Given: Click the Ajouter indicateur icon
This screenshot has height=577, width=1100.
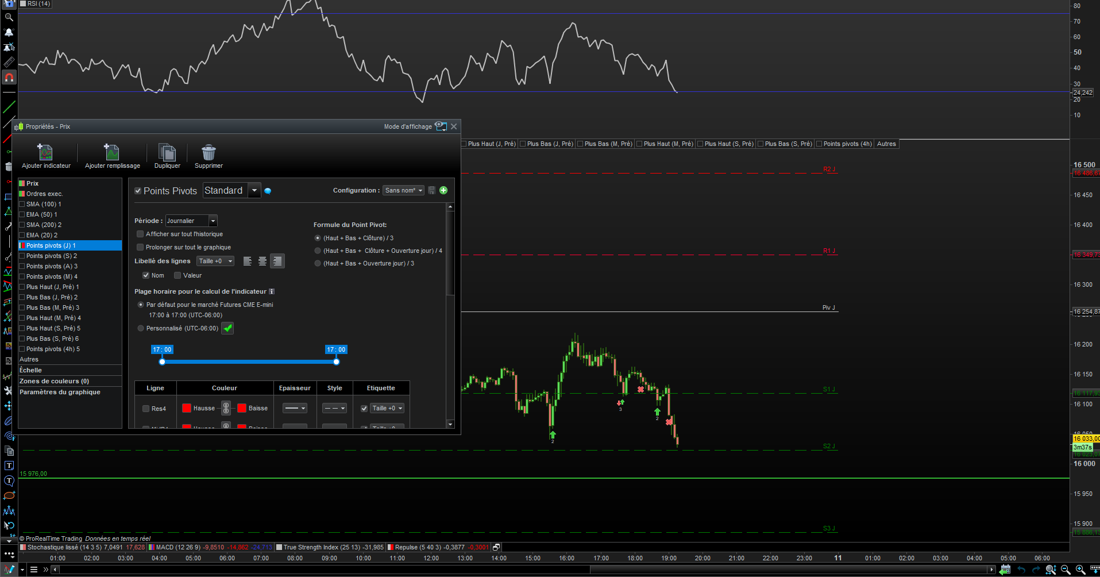Looking at the screenshot, I should click(45, 153).
